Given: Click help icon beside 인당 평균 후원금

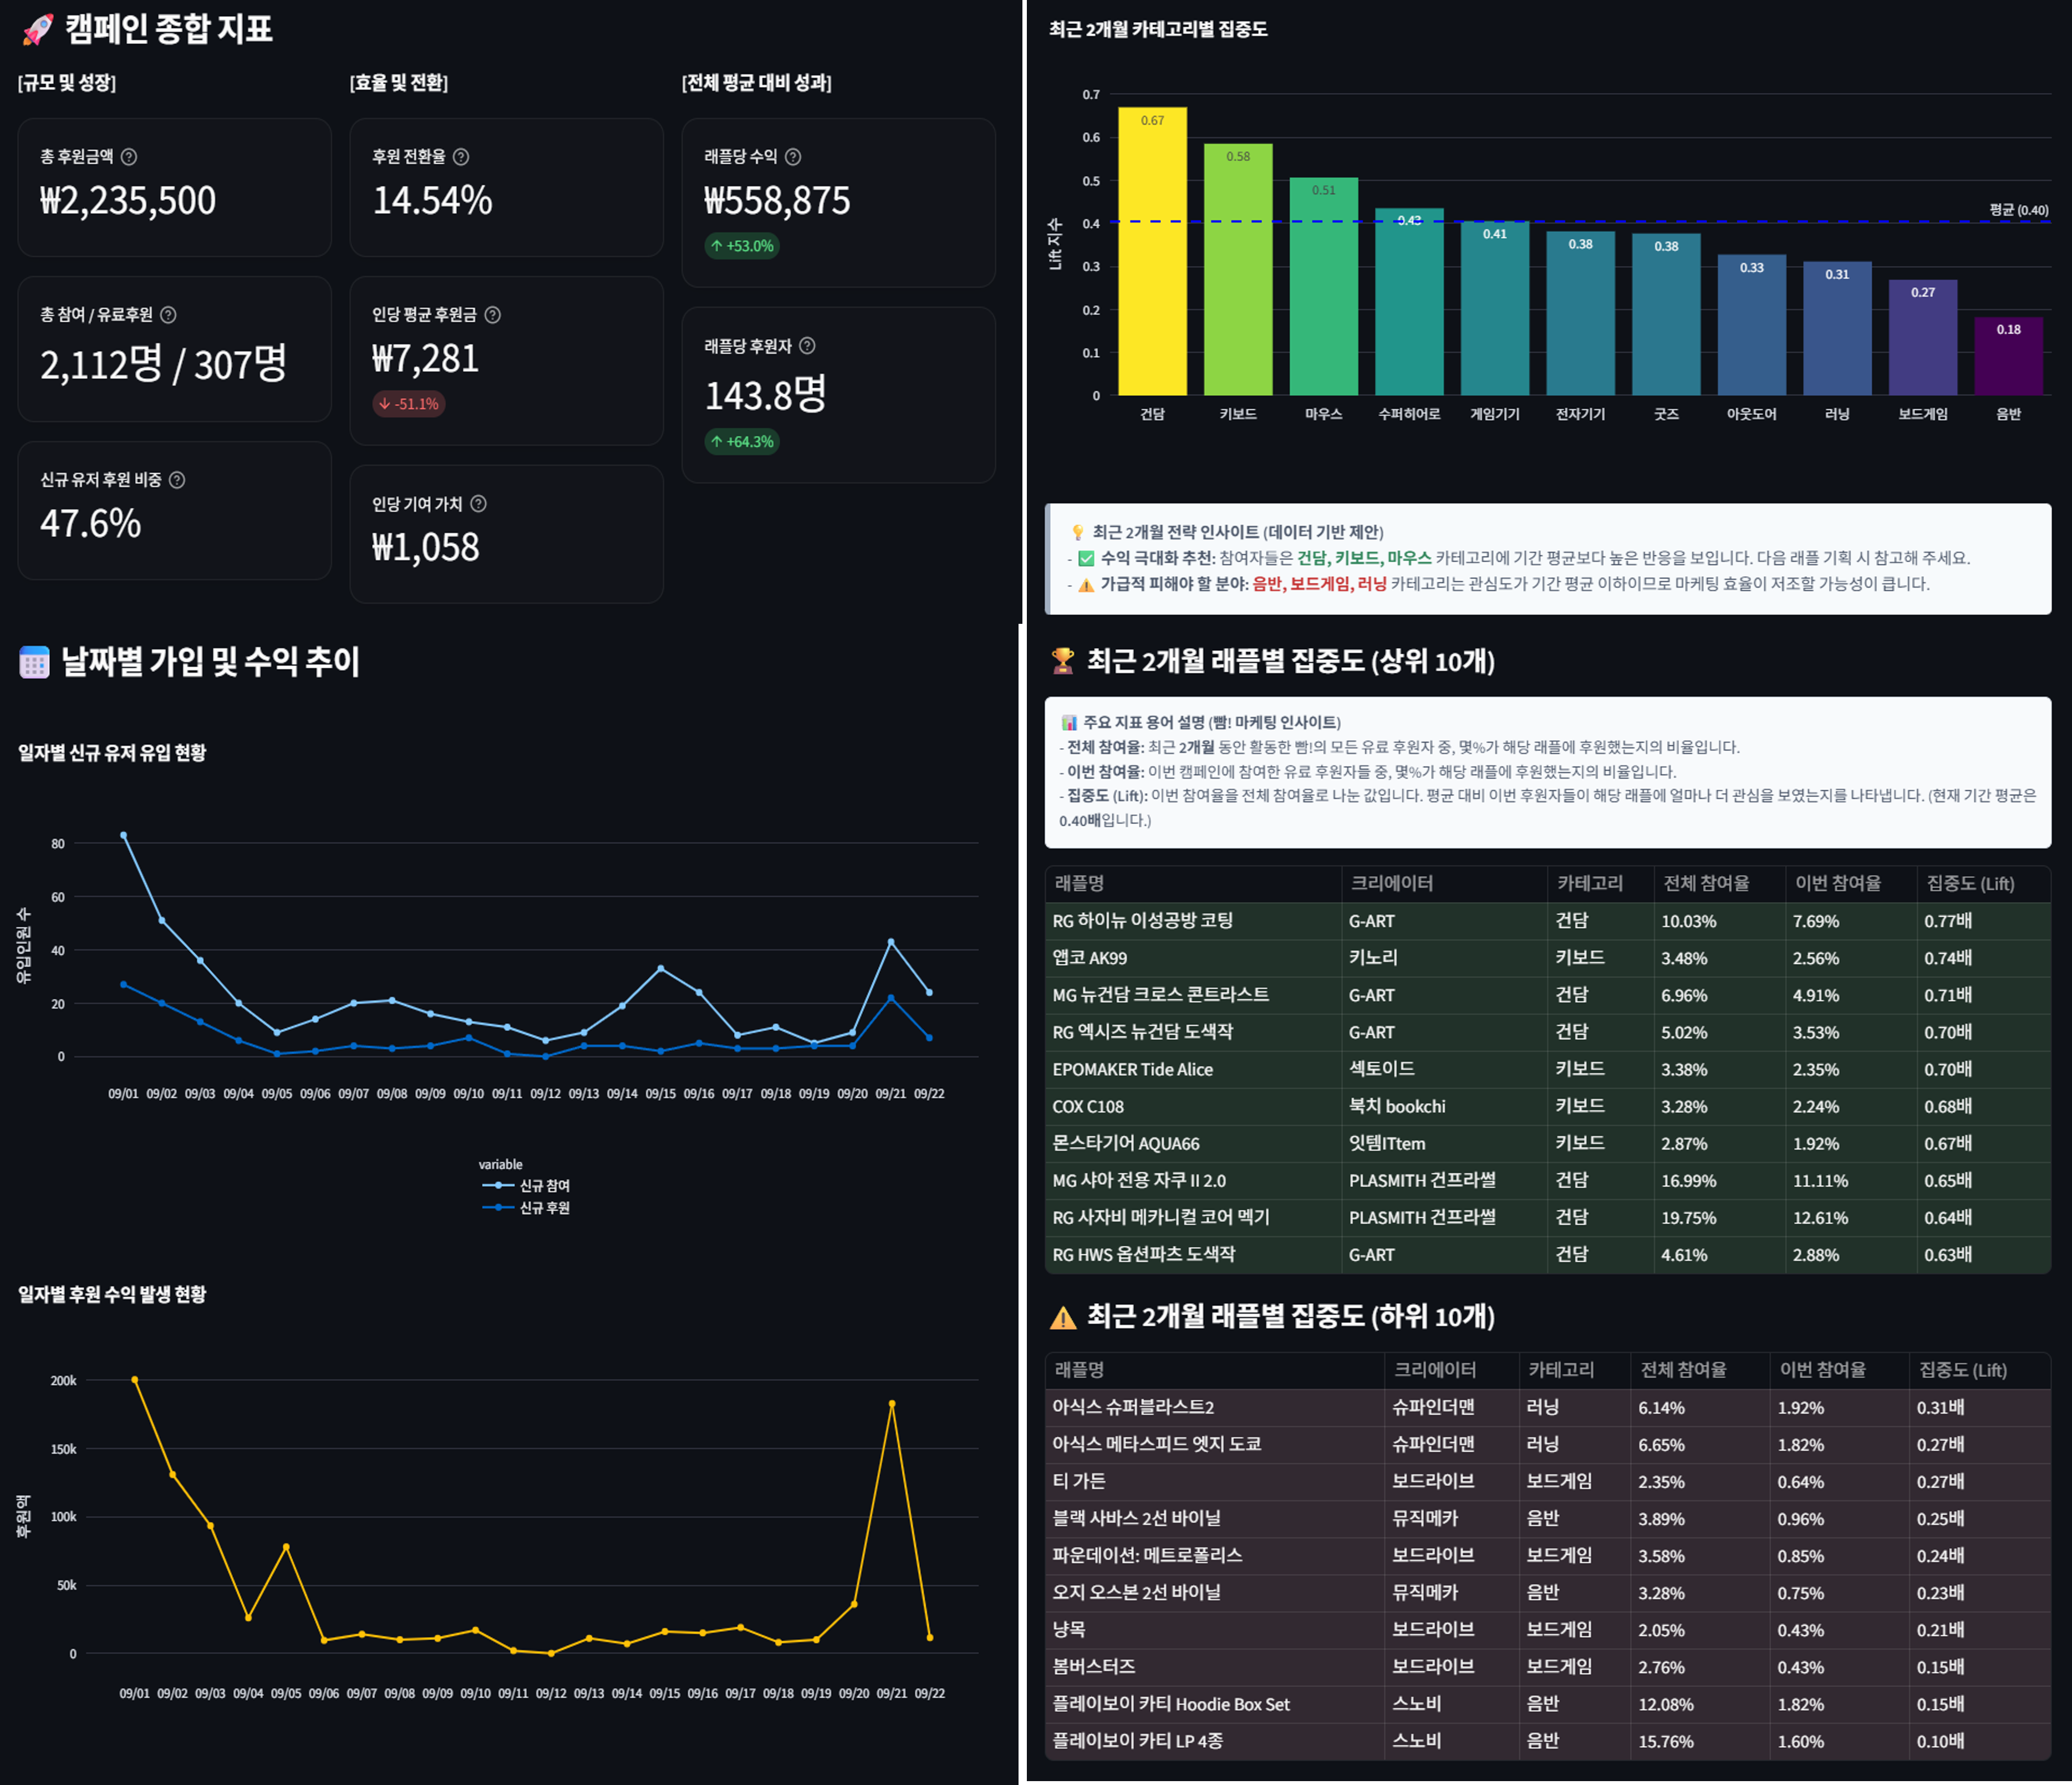Looking at the screenshot, I should (x=492, y=315).
